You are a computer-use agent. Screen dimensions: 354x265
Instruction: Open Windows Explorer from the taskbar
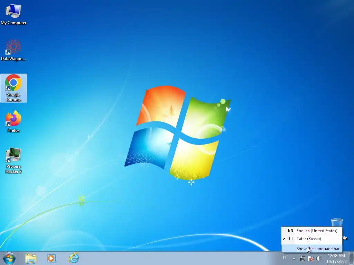tap(31, 258)
